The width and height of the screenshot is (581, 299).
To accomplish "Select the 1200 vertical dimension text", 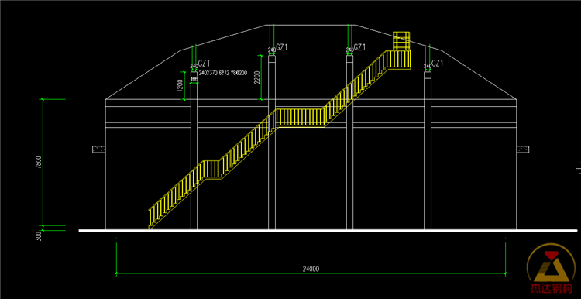I will tap(180, 85).
